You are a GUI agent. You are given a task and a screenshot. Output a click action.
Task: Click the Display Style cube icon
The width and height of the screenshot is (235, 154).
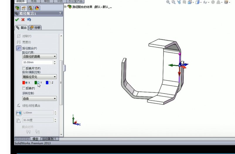point(197,2)
